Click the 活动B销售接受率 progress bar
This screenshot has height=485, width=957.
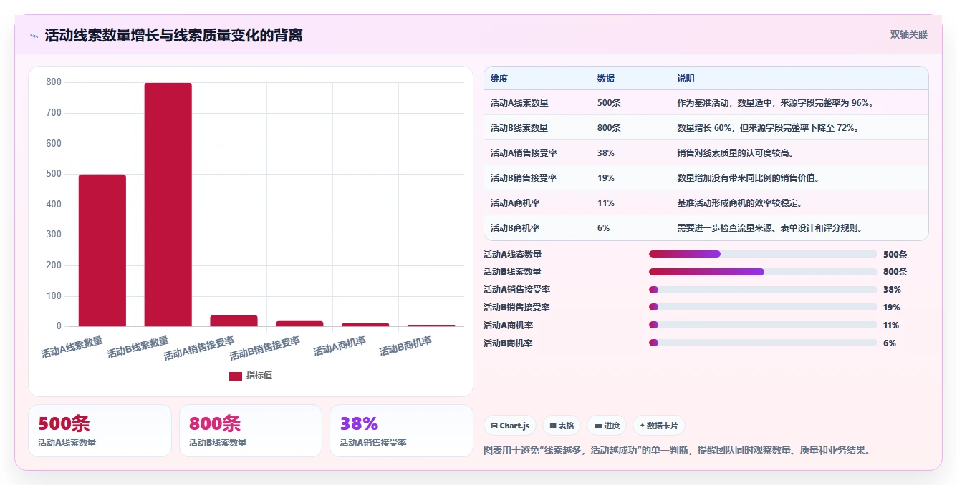click(763, 308)
